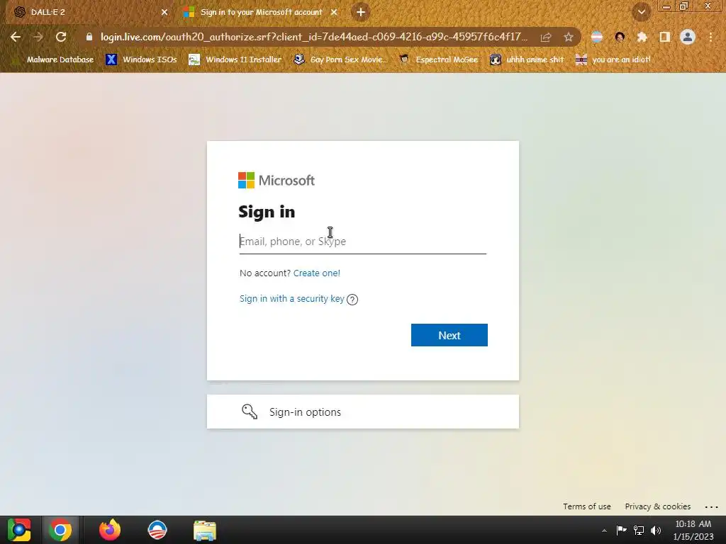Open the Windows 11 Installer bookmark
The height and width of the screenshot is (544, 726).
tap(235, 59)
